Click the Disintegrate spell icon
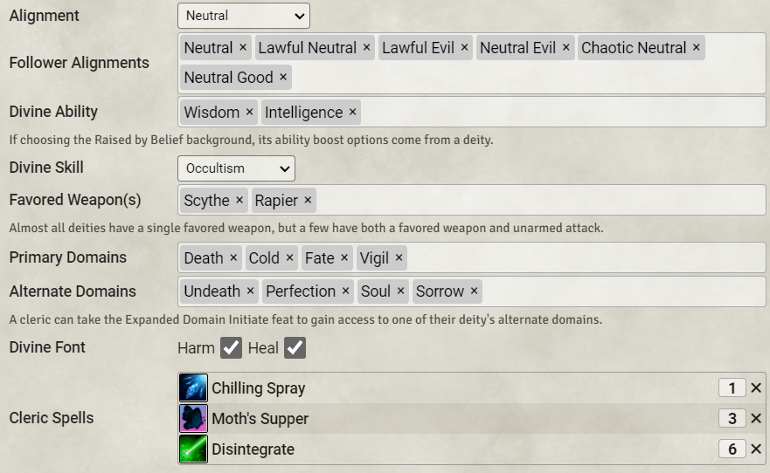This screenshot has height=473, width=770. coord(193,449)
